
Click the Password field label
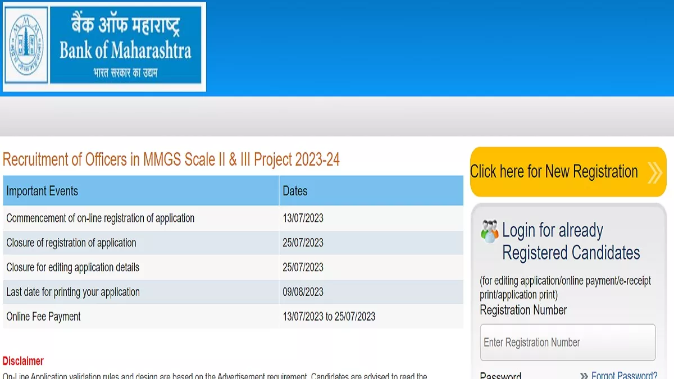500,376
